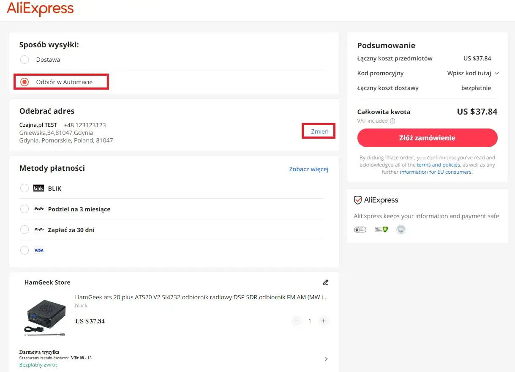
Task: Increase product quantity with plus button
Action: click(x=324, y=321)
